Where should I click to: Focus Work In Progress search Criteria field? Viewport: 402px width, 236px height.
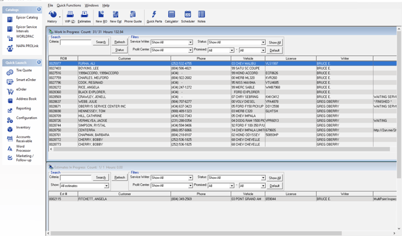[x=76, y=42]
